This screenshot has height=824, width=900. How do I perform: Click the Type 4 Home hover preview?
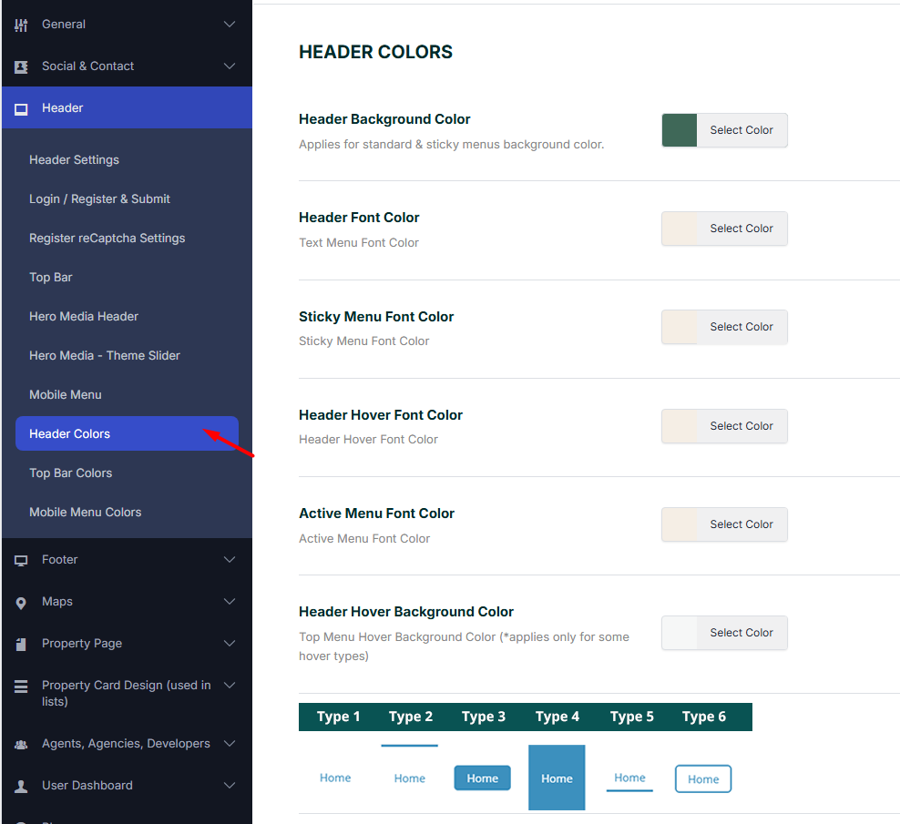557,778
